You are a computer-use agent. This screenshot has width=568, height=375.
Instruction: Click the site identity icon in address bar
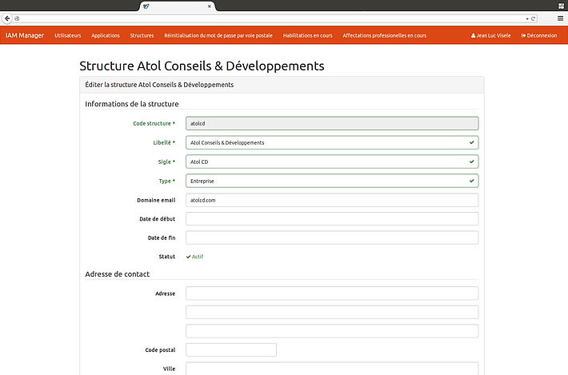(x=17, y=18)
